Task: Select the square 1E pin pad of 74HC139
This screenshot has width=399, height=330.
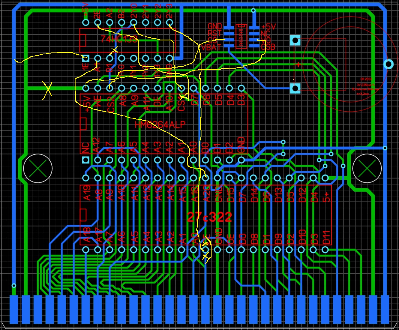Action: tap(86, 58)
